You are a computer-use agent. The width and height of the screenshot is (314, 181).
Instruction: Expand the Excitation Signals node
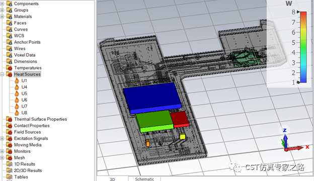[x=2, y=138]
